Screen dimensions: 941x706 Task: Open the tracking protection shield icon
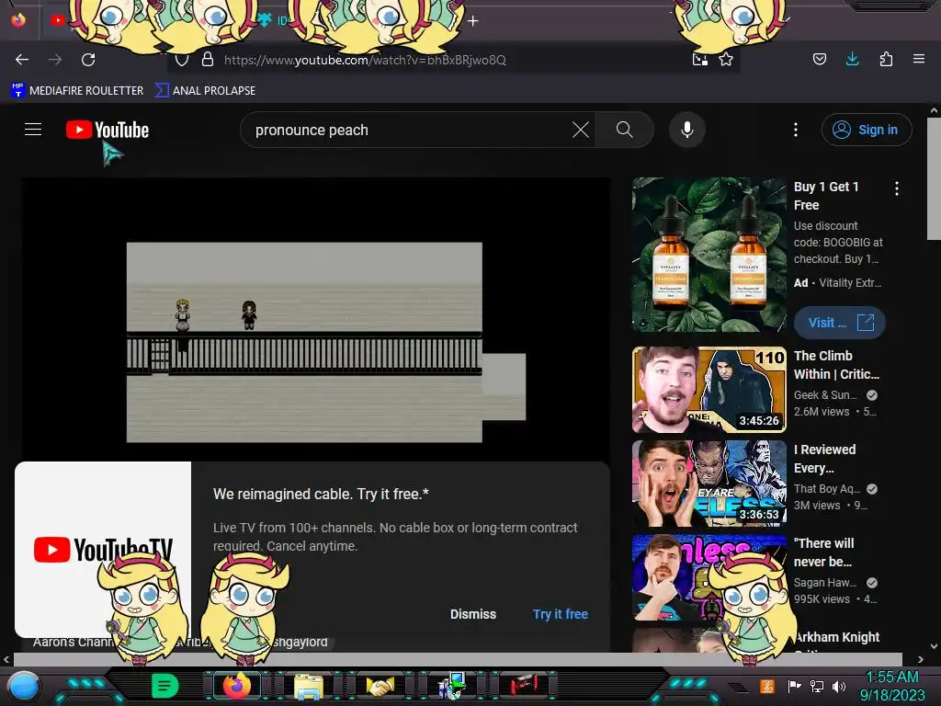point(182,60)
